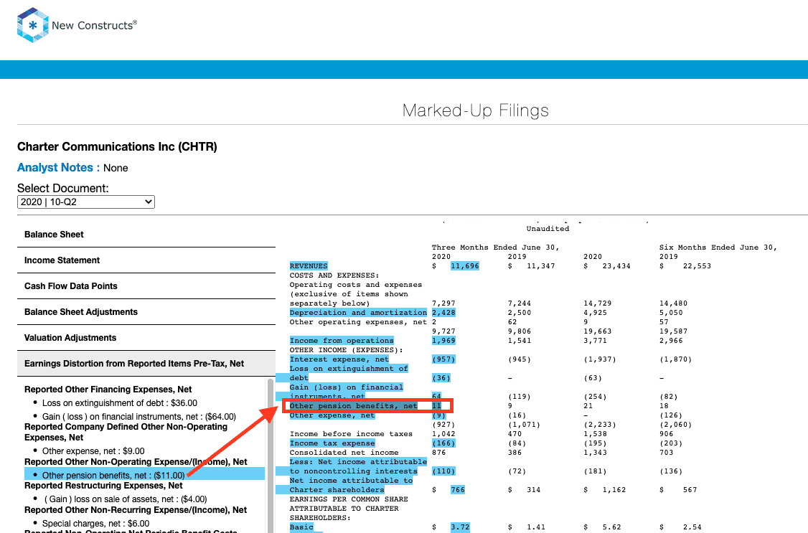The height and width of the screenshot is (533, 808).
Task: Click Reported Company Defined Other Non-Operating Expenses heading
Action: pyautogui.click(x=126, y=432)
